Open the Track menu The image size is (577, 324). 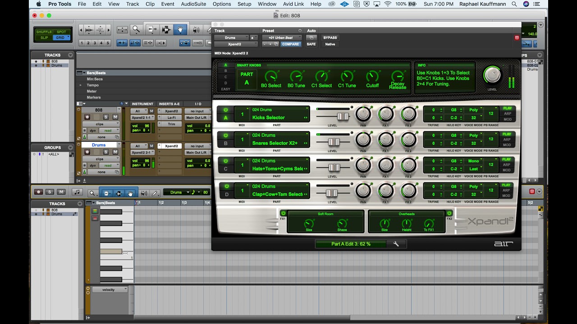[133, 4]
